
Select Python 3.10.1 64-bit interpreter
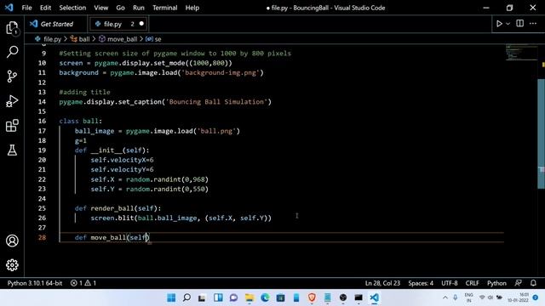(35, 283)
